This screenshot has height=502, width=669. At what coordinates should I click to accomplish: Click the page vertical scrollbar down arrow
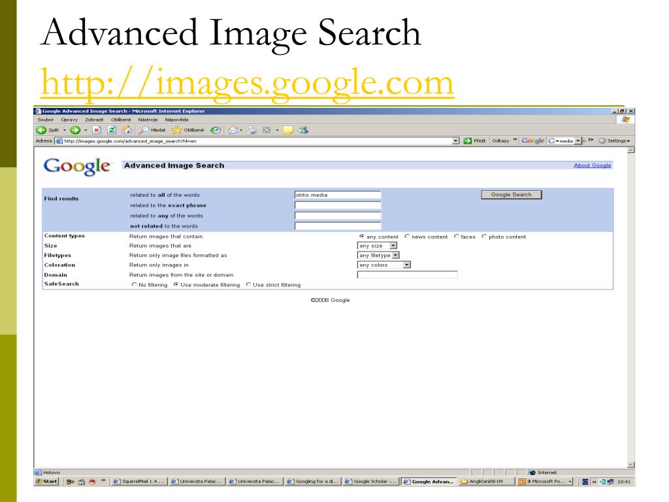tap(631, 465)
